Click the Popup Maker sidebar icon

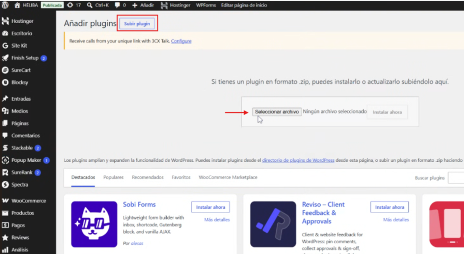(5, 160)
